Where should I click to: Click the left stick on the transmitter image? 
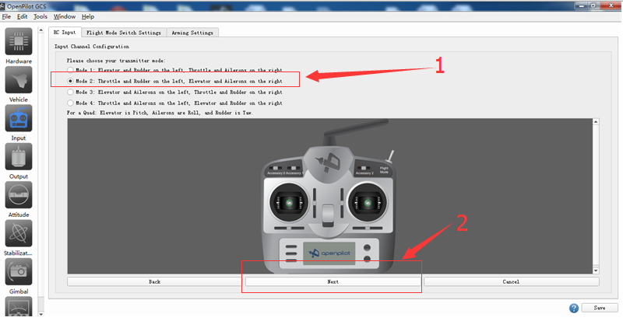pyautogui.click(x=289, y=203)
